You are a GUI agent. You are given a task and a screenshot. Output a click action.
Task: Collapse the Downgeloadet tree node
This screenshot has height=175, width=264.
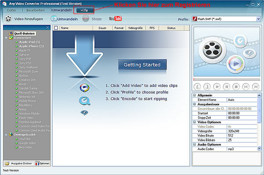click(x=6, y=135)
